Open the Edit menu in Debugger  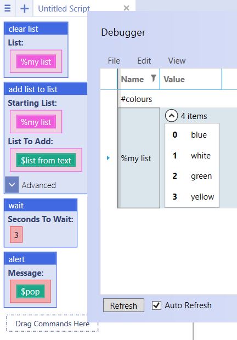(x=144, y=61)
